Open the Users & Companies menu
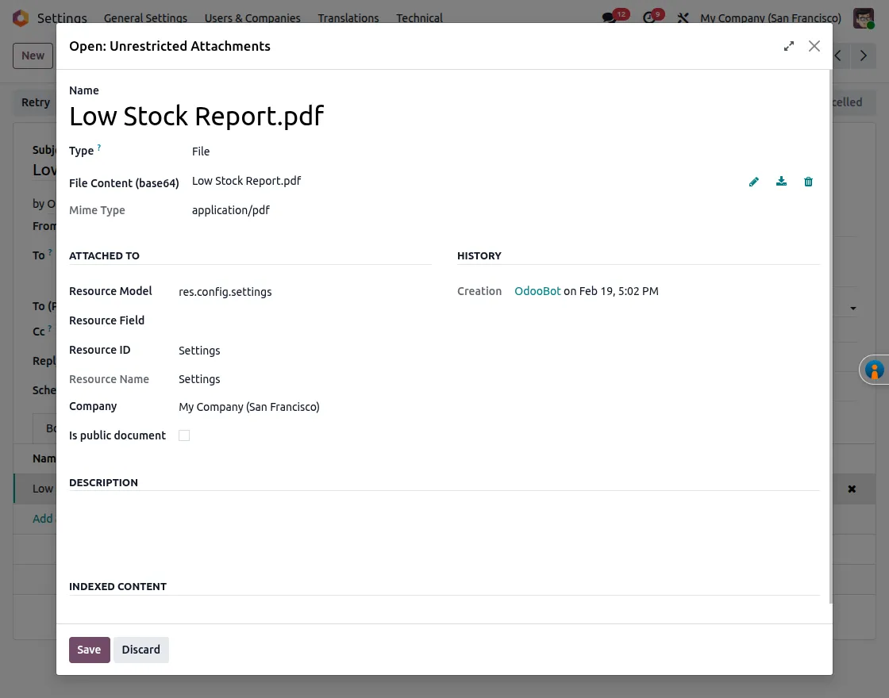The image size is (889, 698). click(252, 17)
